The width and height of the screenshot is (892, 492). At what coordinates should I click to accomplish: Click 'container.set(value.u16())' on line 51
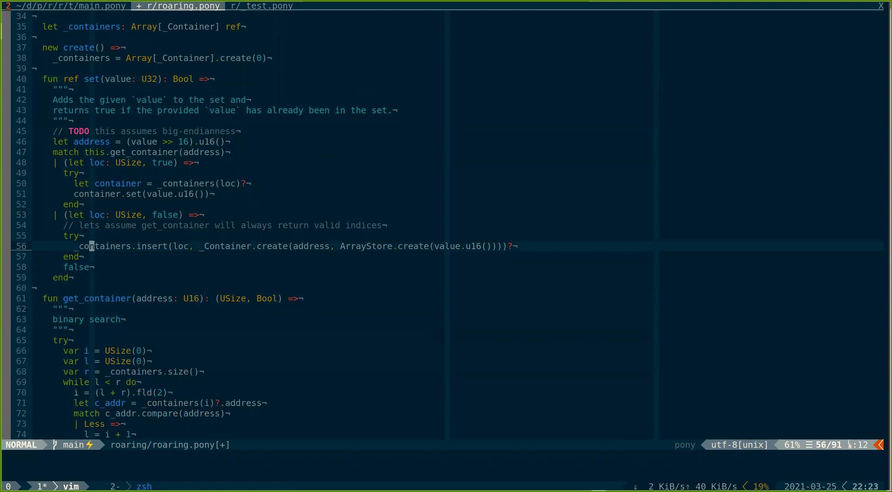[x=142, y=194]
